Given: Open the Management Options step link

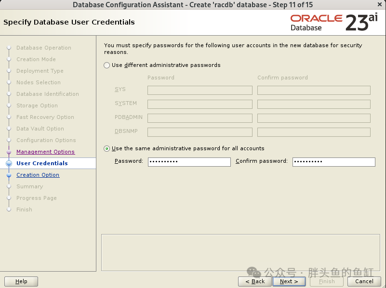Looking at the screenshot, I should [46, 152].
